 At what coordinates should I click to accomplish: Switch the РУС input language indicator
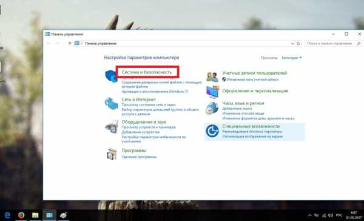click(339, 216)
